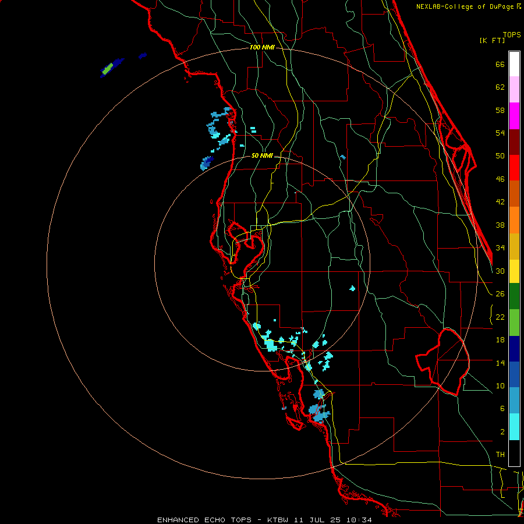Image resolution: width=524 pixels, height=524 pixels.
Task: Click the "10:34" time in caption
Action: [359, 520]
